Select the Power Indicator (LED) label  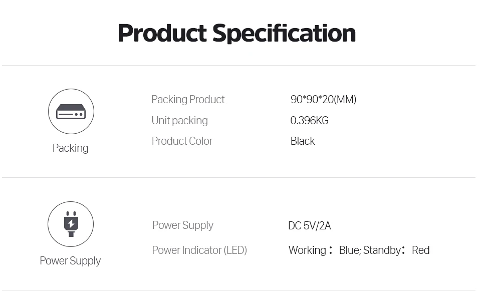point(199,250)
